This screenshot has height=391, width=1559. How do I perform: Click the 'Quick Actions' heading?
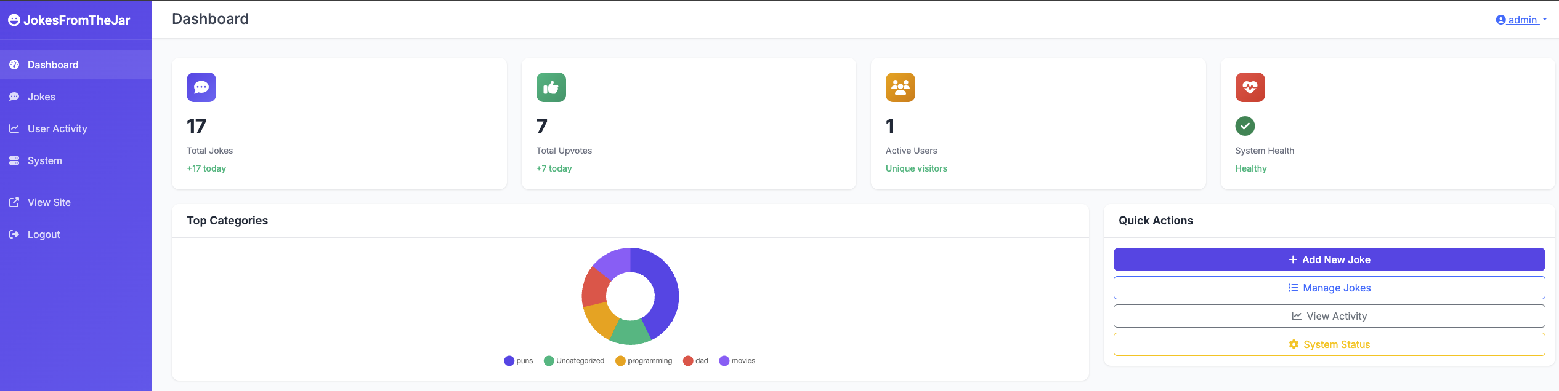[1156, 221]
